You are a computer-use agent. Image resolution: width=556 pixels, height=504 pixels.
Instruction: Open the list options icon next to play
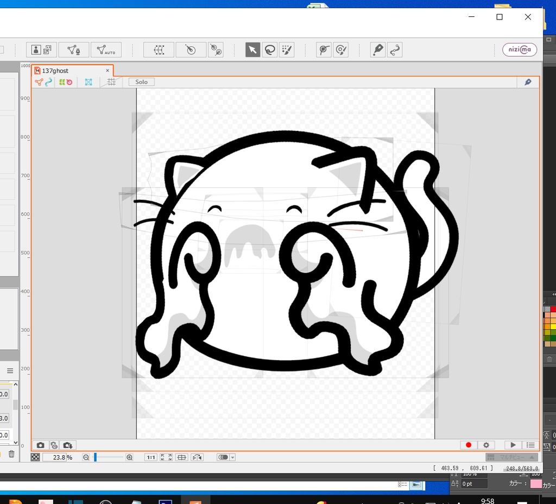click(x=530, y=445)
